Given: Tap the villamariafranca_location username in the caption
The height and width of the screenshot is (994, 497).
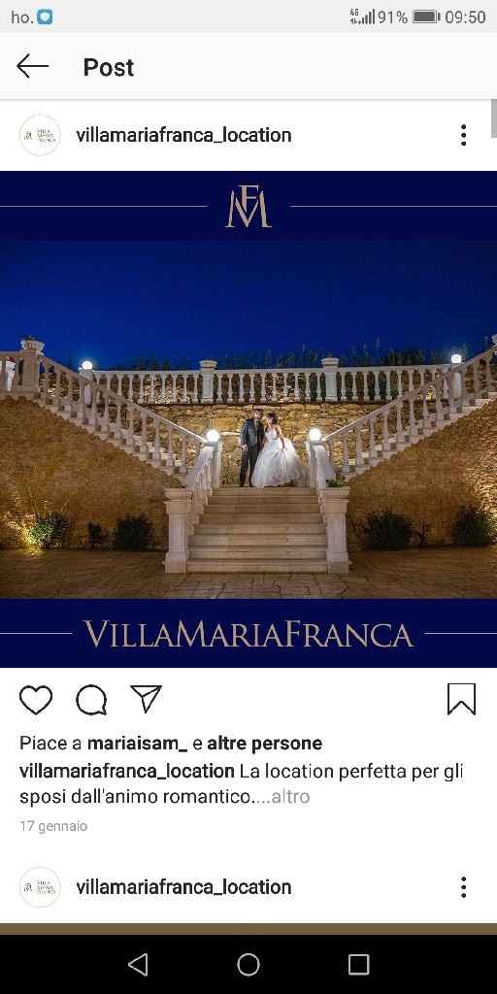Looking at the screenshot, I should (x=127, y=772).
